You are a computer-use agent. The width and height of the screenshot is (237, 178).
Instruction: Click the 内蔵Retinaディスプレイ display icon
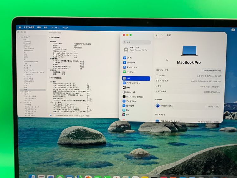click(x=157, y=121)
